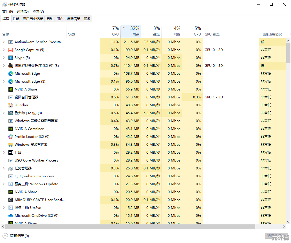Image resolution: width=291 pixels, height=243 pixels.
Task: Sort by 电源使用情况 column header
Action: point(273,31)
